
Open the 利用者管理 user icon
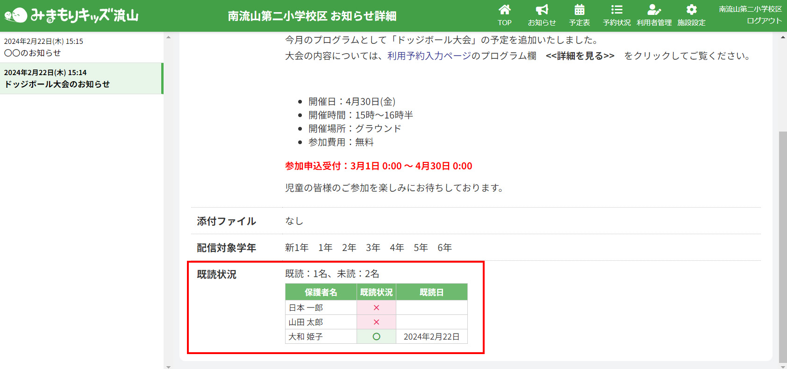654,10
